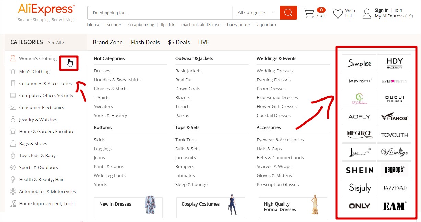
Task: Click the Prescription Glasses link
Action: 278,184
